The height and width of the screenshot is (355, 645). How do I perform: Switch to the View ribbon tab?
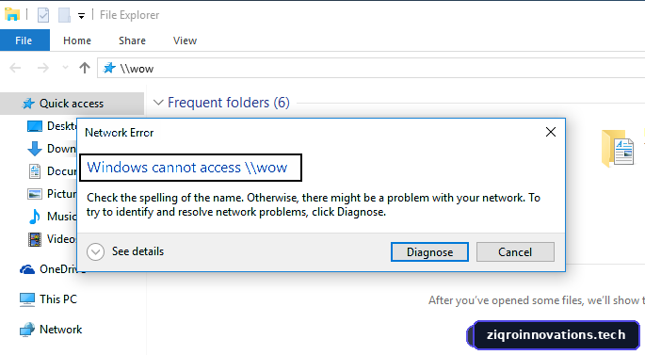[185, 40]
